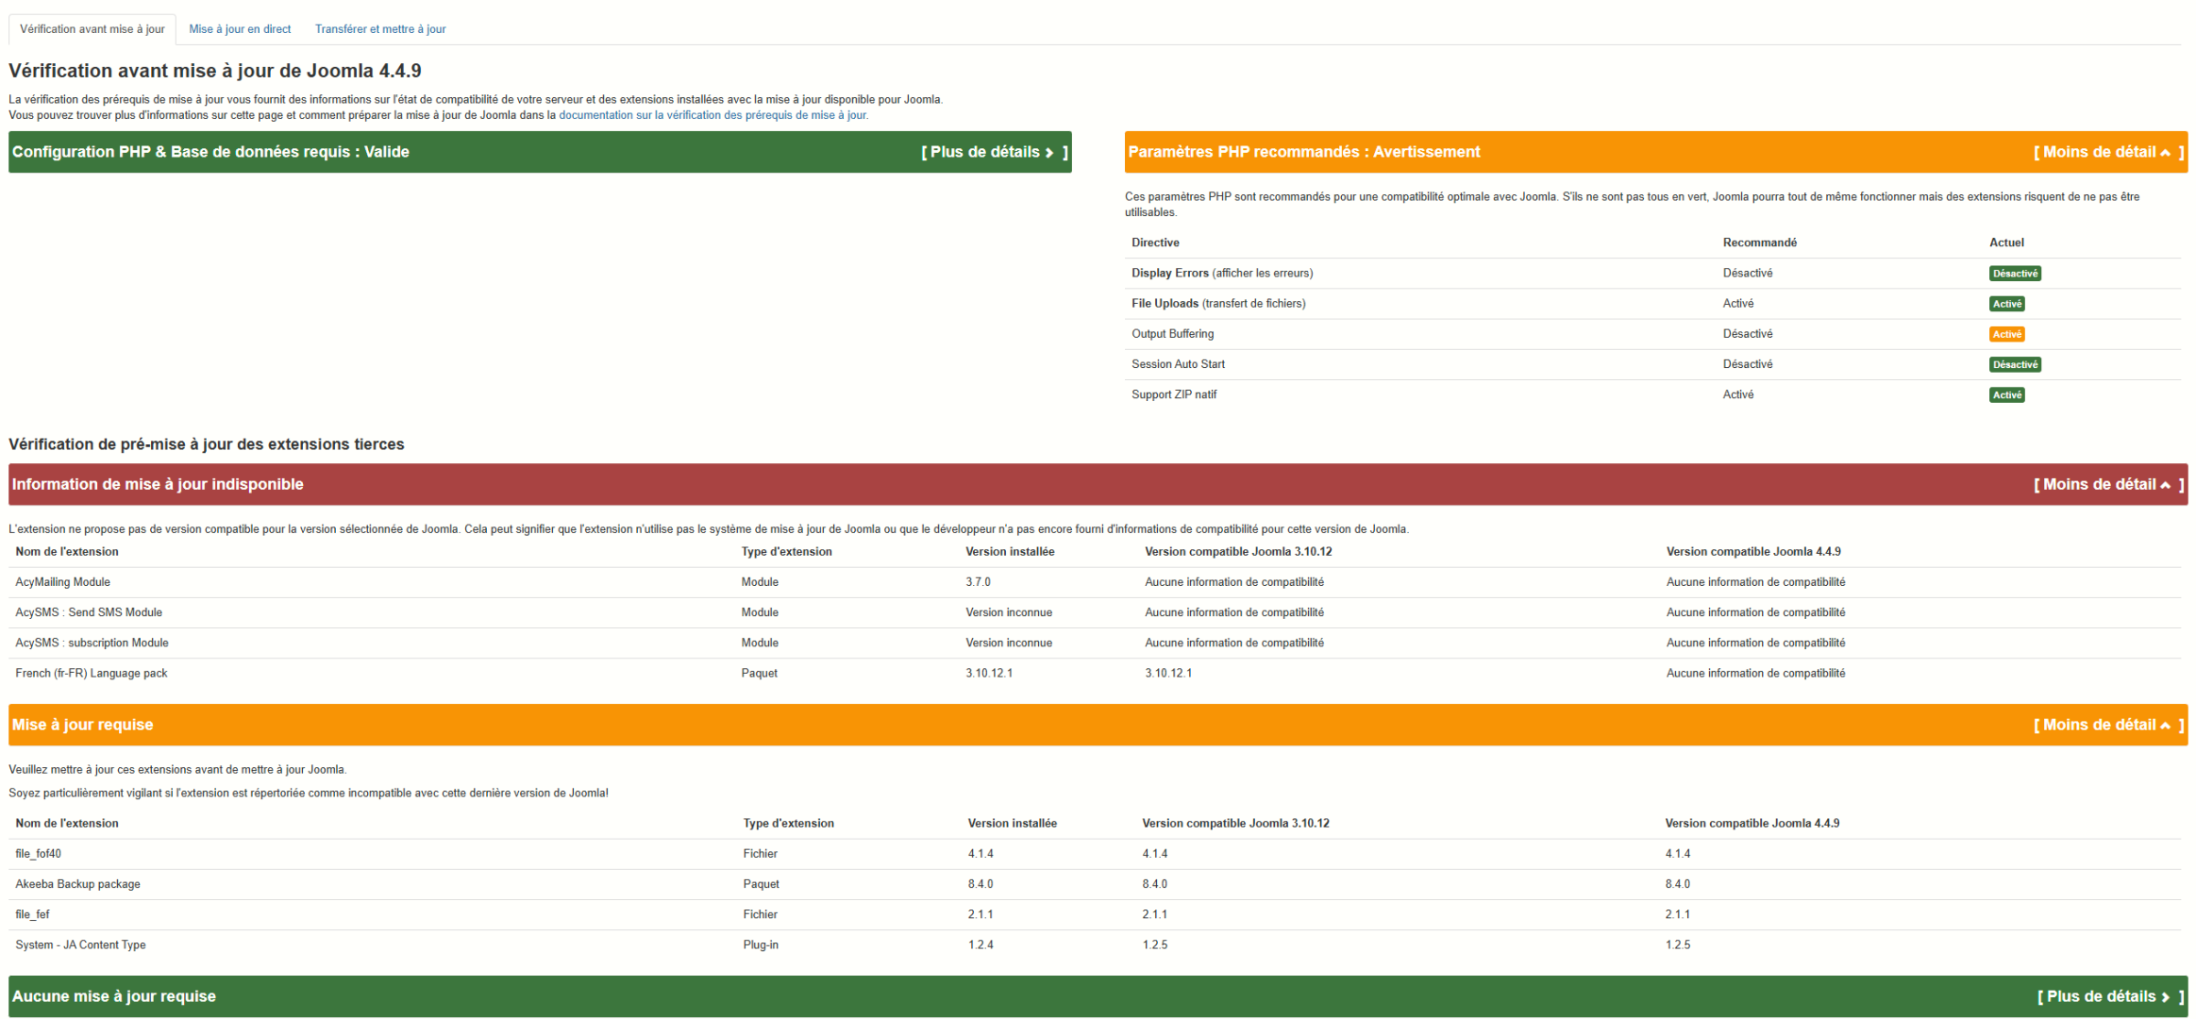The image size is (2196, 1019).
Task: Open the pre-update check documentation link
Action: (713, 115)
